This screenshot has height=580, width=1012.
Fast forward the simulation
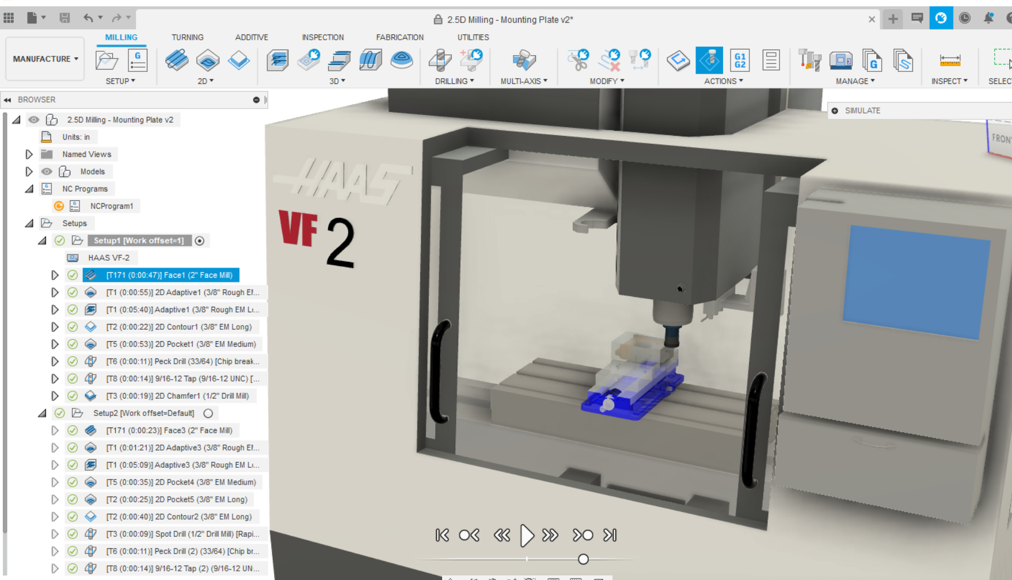[x=550, y=535]
